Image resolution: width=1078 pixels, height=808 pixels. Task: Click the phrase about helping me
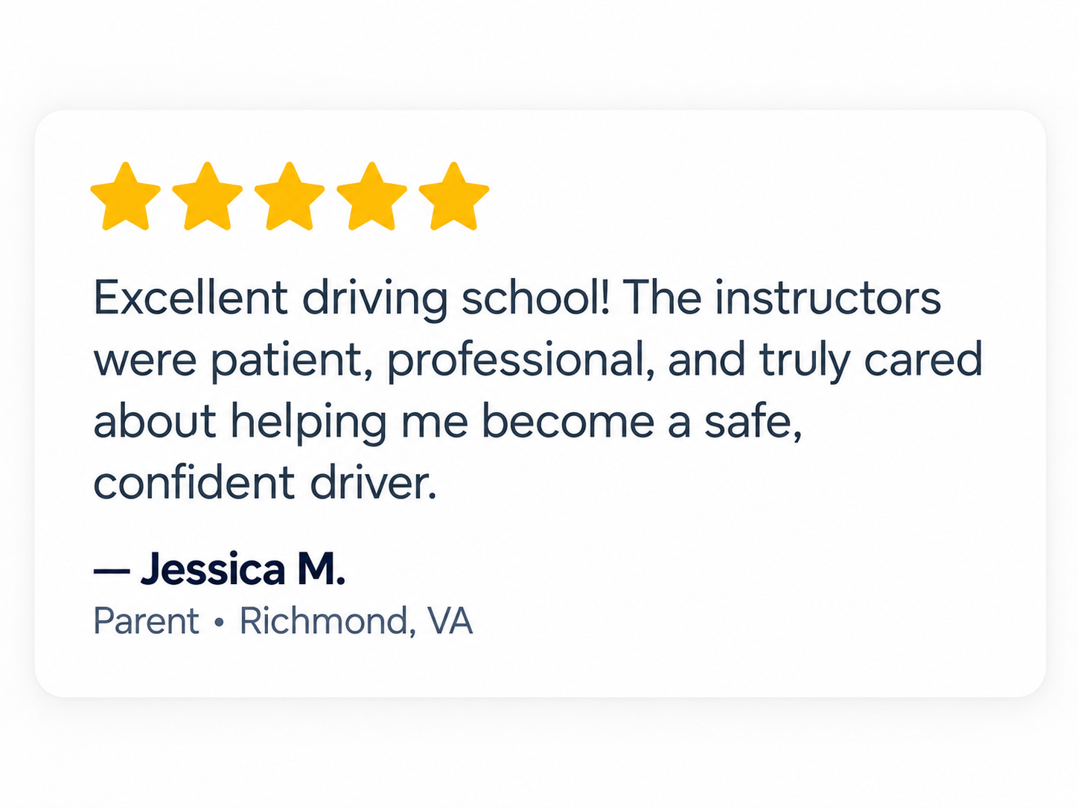pos(281,423)
